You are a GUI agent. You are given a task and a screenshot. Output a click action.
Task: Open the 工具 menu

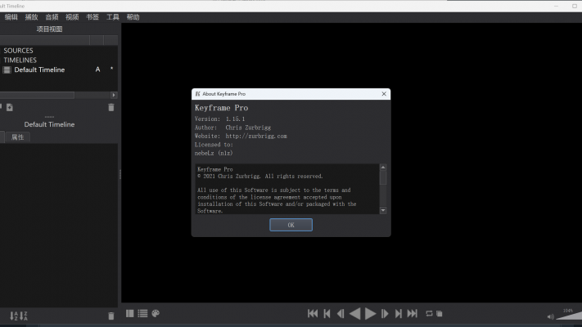pos(113,16)
